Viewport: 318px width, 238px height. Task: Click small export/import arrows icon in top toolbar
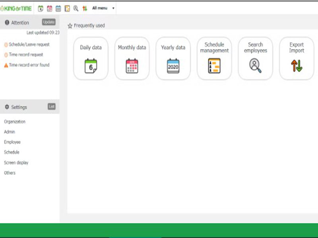click(x=84, y=8)
